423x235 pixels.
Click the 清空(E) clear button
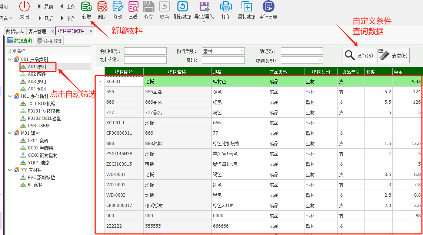(x=393, y=55)
